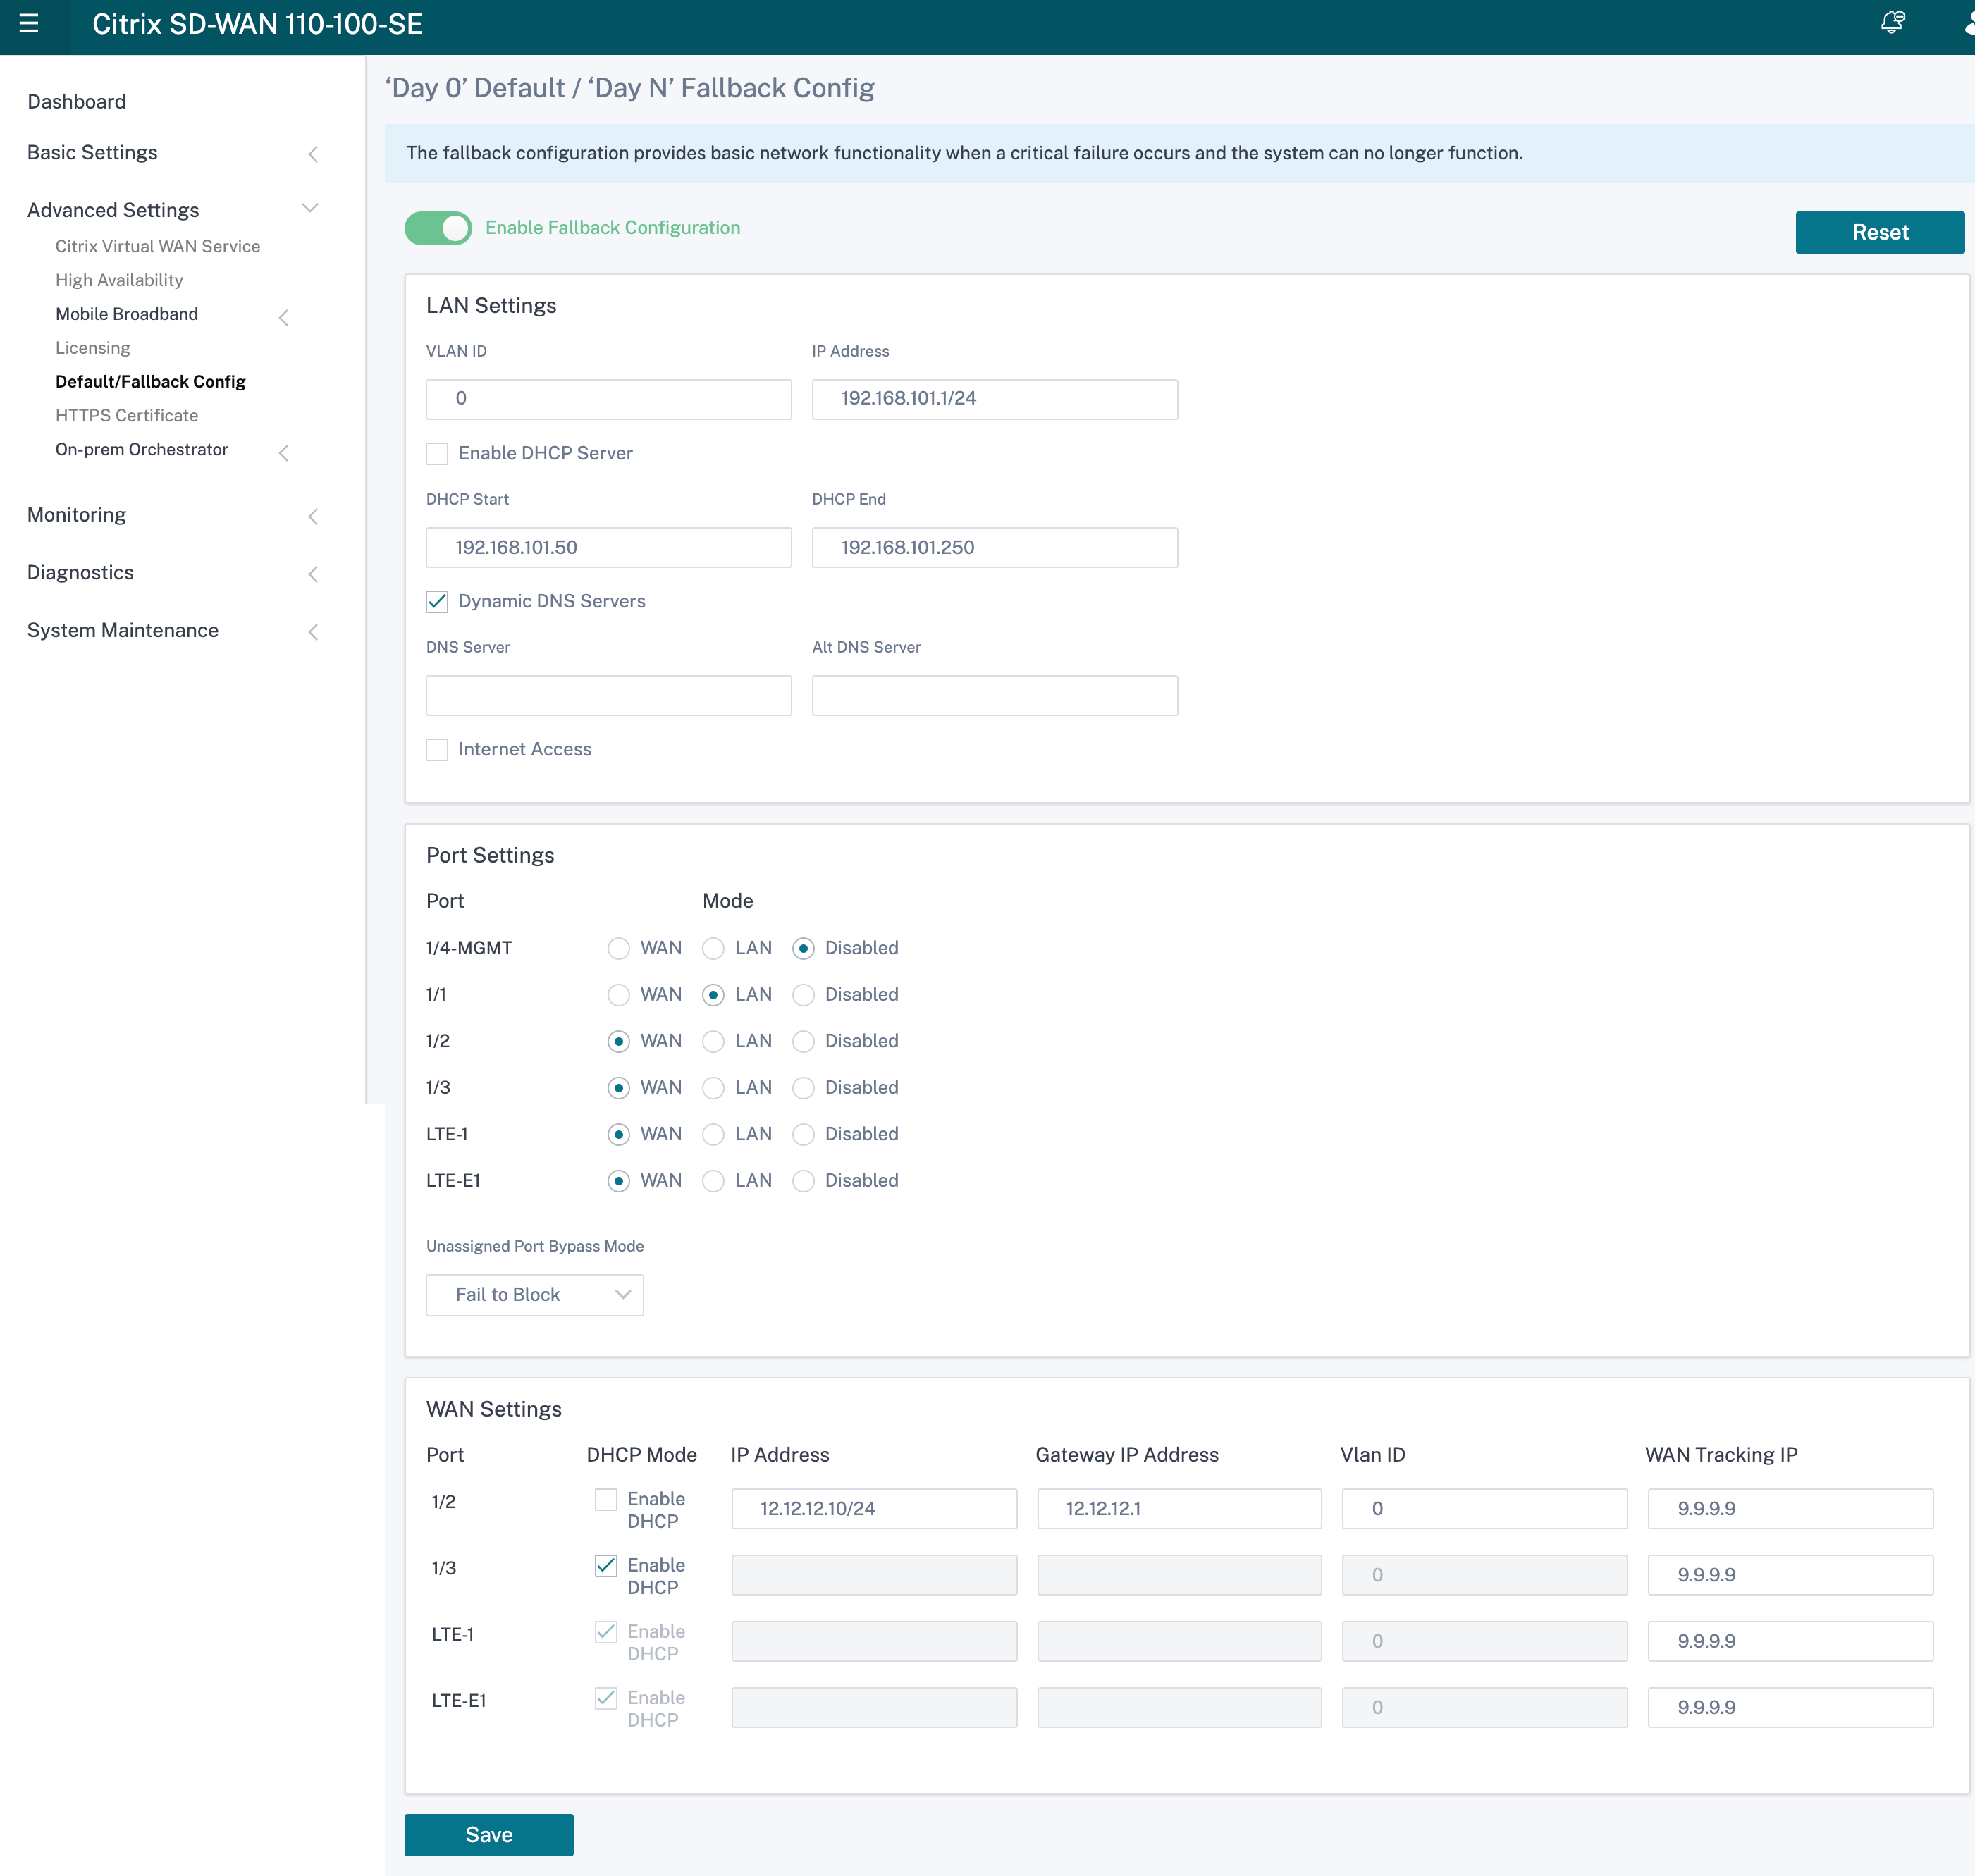Screen dimensions: 1975x1876
Task: Expand On-prem Orchestrator submenu arrow
Action: [x=283, y=452]
